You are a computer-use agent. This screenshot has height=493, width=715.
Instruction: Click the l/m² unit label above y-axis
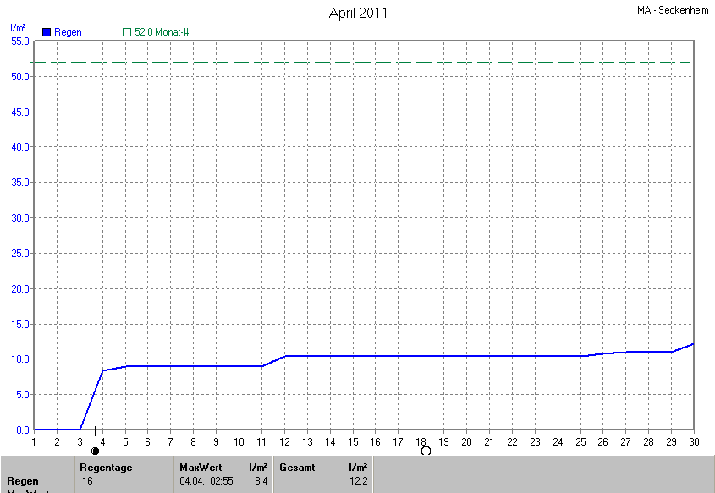click(18, 28)
